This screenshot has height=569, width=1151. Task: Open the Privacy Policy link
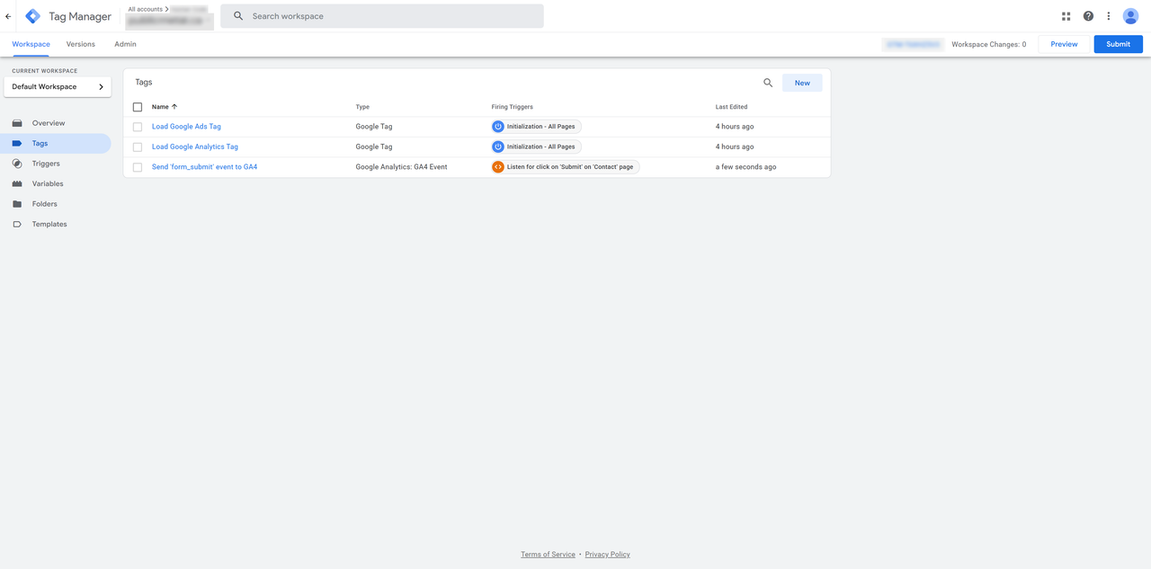point(608,555)
